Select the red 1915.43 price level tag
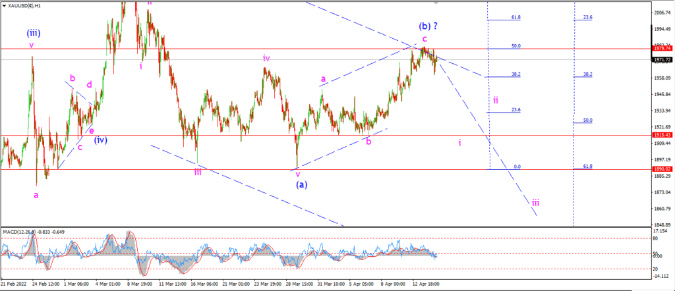The image size is (675, 291). 663,135
